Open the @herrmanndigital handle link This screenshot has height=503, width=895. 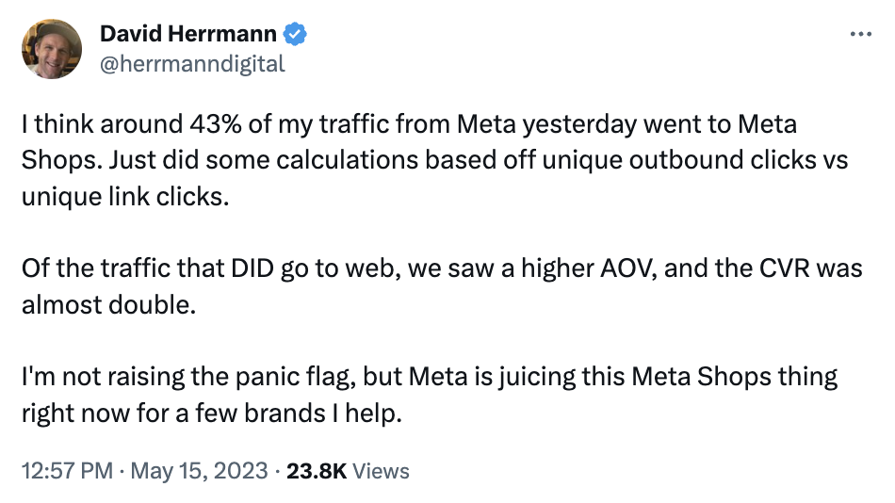pyautogui.click(x=192, y=64)
